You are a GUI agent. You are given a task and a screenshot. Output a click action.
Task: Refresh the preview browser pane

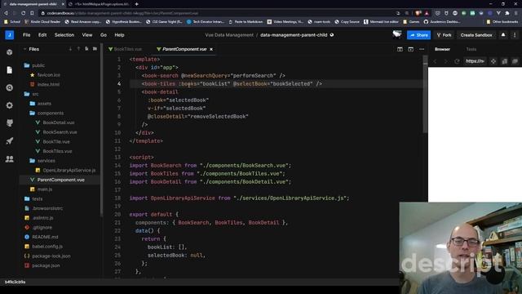tap(457, 61)
